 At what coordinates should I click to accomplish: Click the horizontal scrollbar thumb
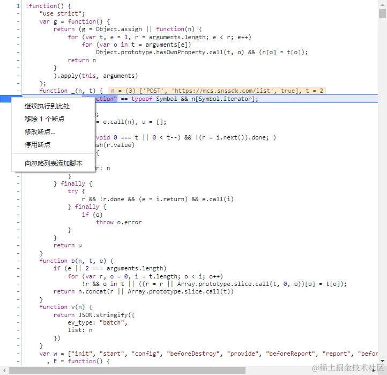coord(127,370)
